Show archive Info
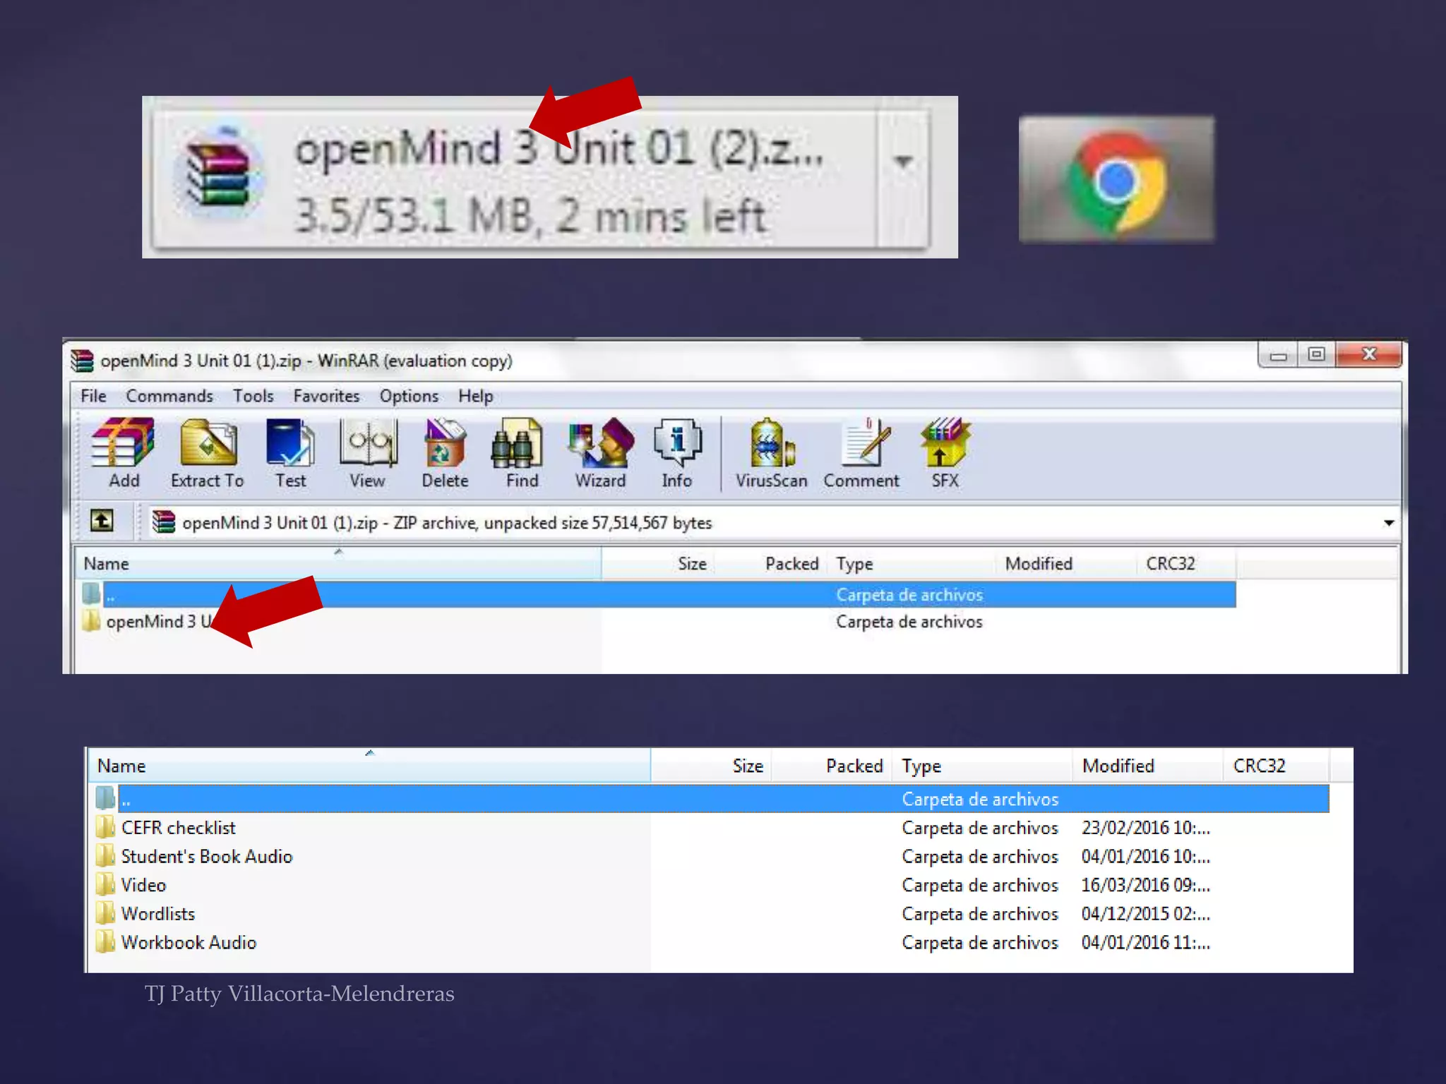This screenshot has height=1084, width=1446. pyautogui.click(x=676, y=452)
